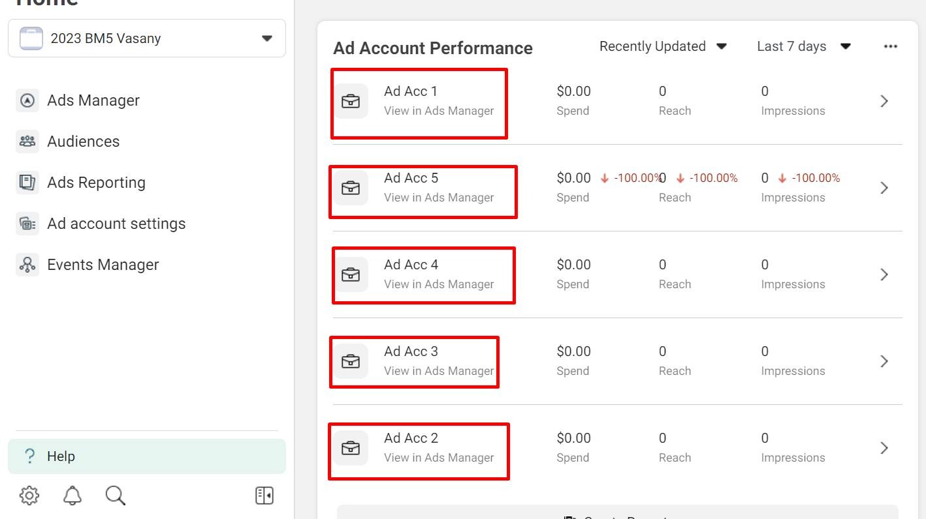The height and width of the screenshot is (519, 926).
Task: Click View in Ads Manager under Ad Acc 4
Action: coord(439,284)
